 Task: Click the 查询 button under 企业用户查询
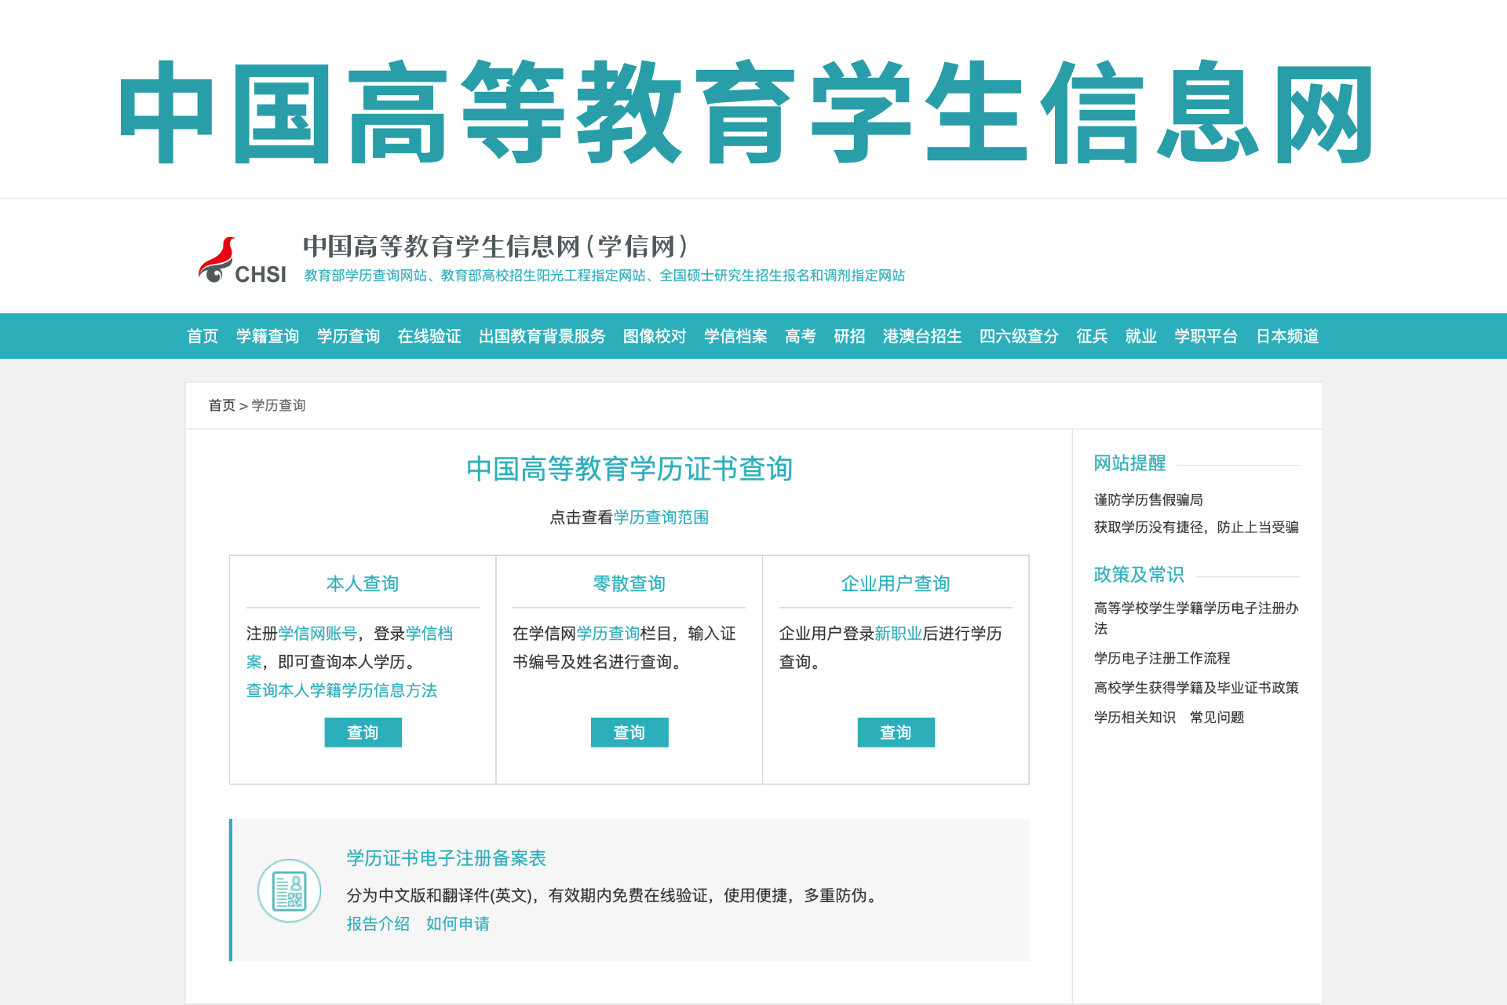pos(896,733)
